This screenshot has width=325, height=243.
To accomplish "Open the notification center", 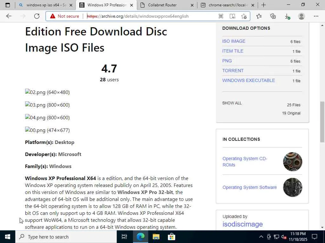I will tap(315, 237).
